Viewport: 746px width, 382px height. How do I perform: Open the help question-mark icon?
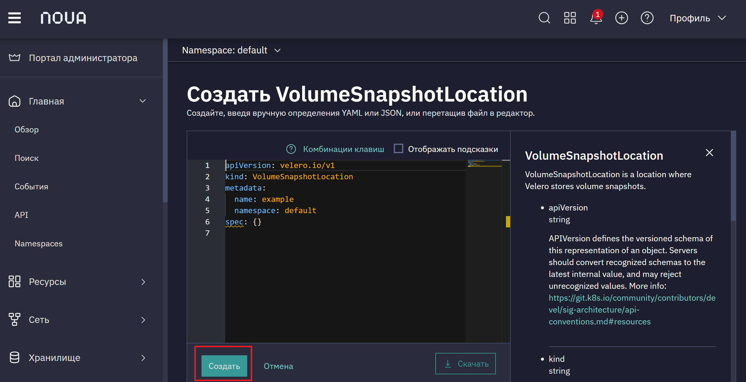647,18
